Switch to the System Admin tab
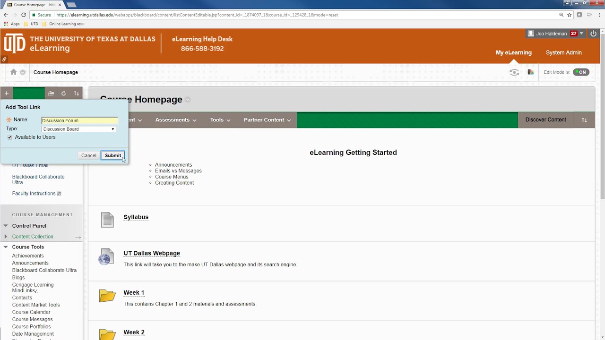The height and width of the screenshot is (340, 605). click(564, 52)
